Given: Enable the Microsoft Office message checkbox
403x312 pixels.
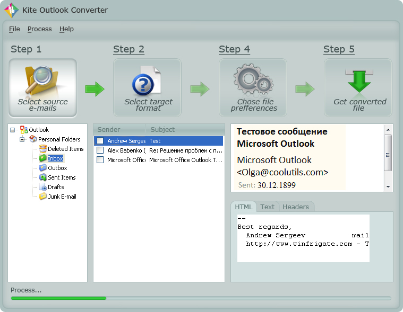Looking at the screenshot, I should click(x=100, y=160).
